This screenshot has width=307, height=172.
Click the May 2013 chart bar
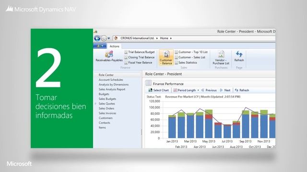[209, 124]
